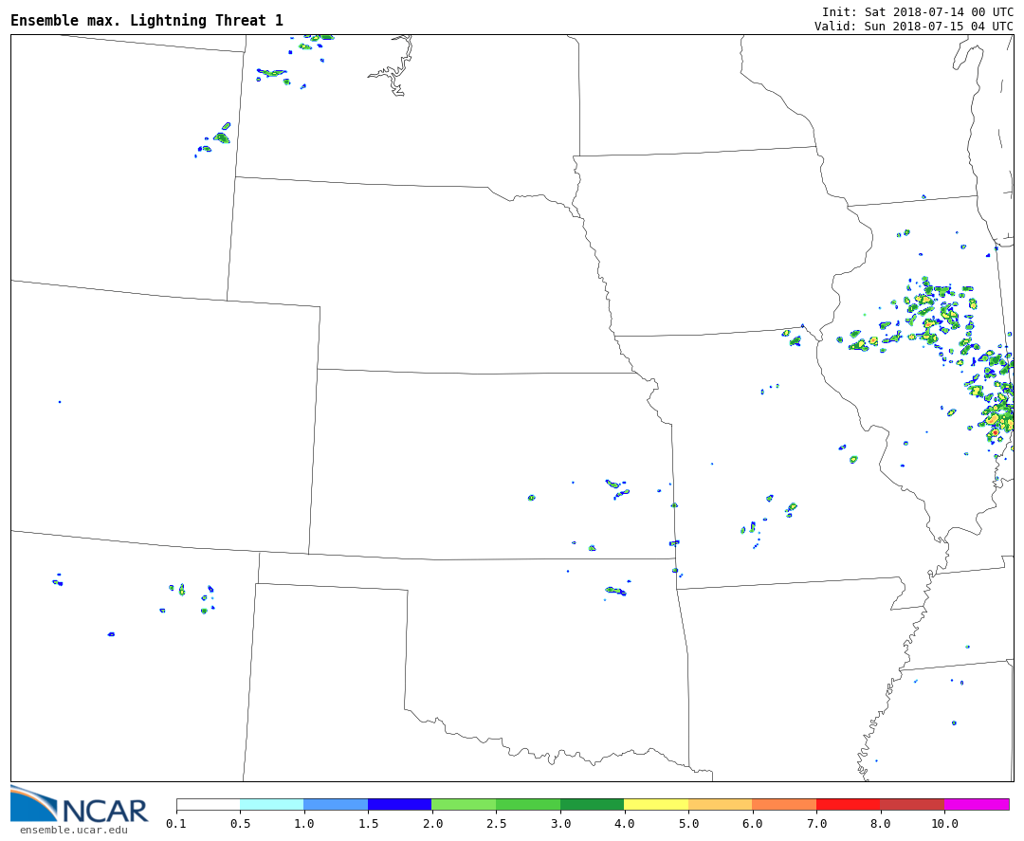Pick the bright red 7.0–8.0 colorbar swatch
This screenshot has height=841, width=1024.
(848, 804)
